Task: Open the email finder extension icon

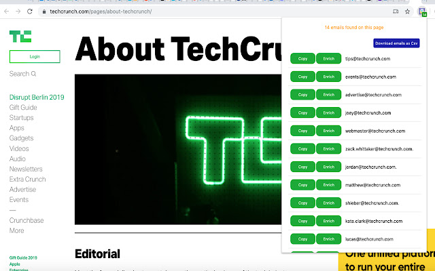Action: pos(422,12)
